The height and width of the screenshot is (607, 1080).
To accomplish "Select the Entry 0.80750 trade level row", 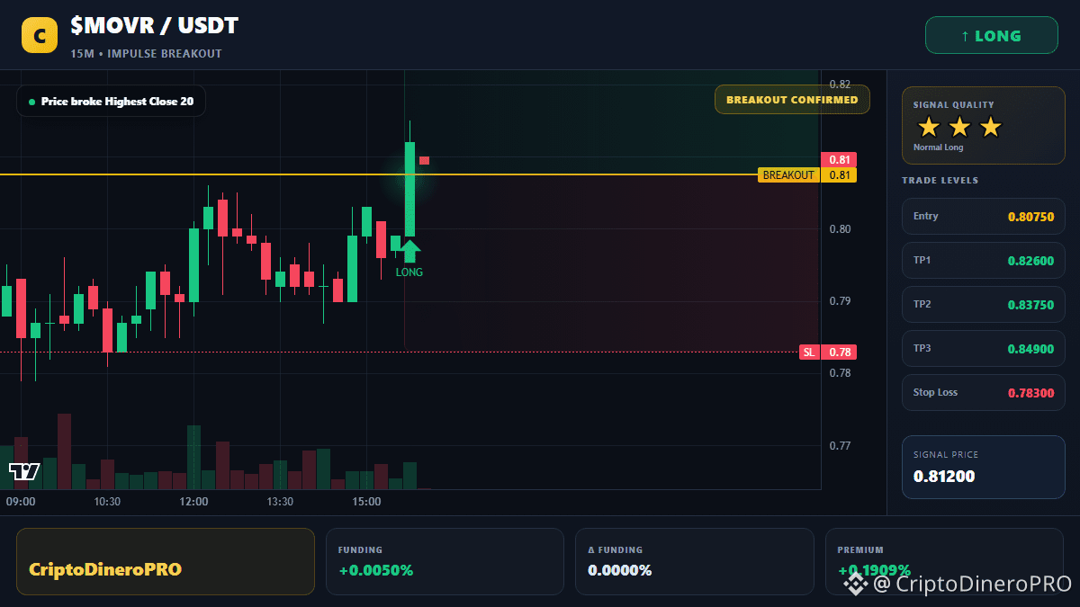I will point(984,216).
